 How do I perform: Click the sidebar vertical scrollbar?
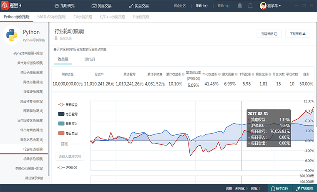(49, 99)
